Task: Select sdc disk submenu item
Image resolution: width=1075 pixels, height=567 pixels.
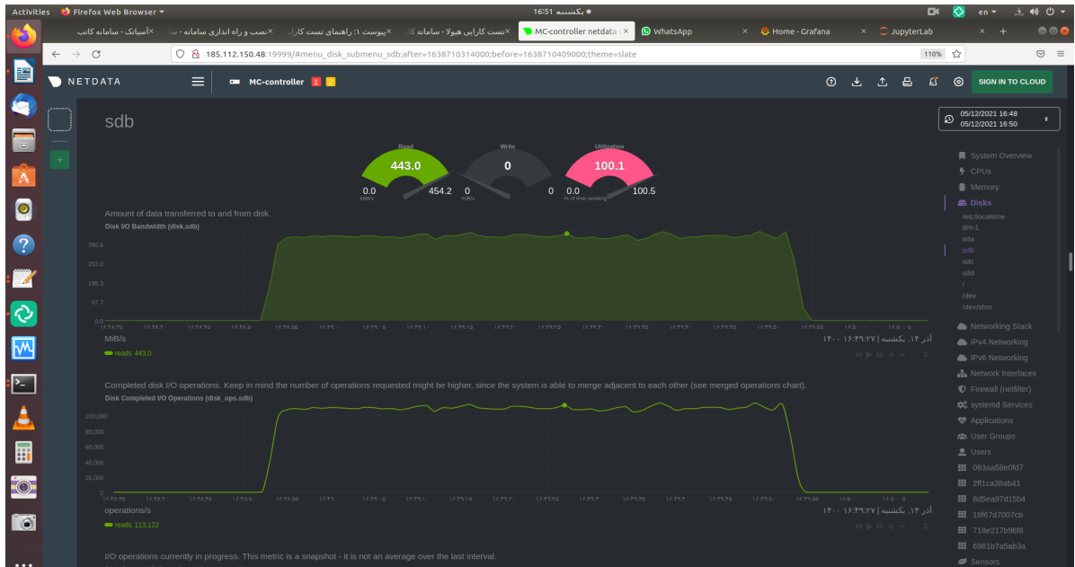Action: pyautogui.click(x=967, y=261)
